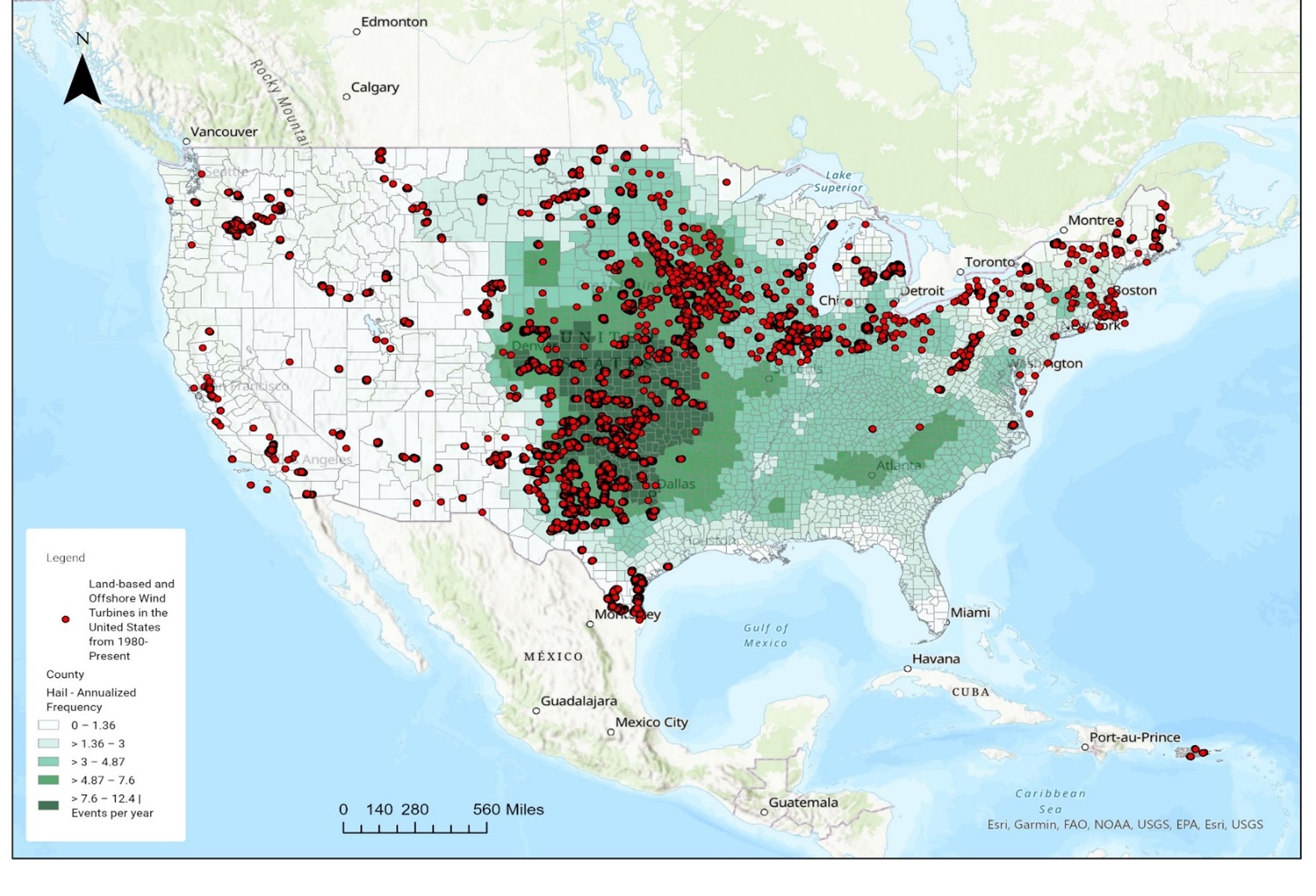Screen dimensions: 1316x896
Task: Click the Edmonton city label
Action: coord(394,22)
